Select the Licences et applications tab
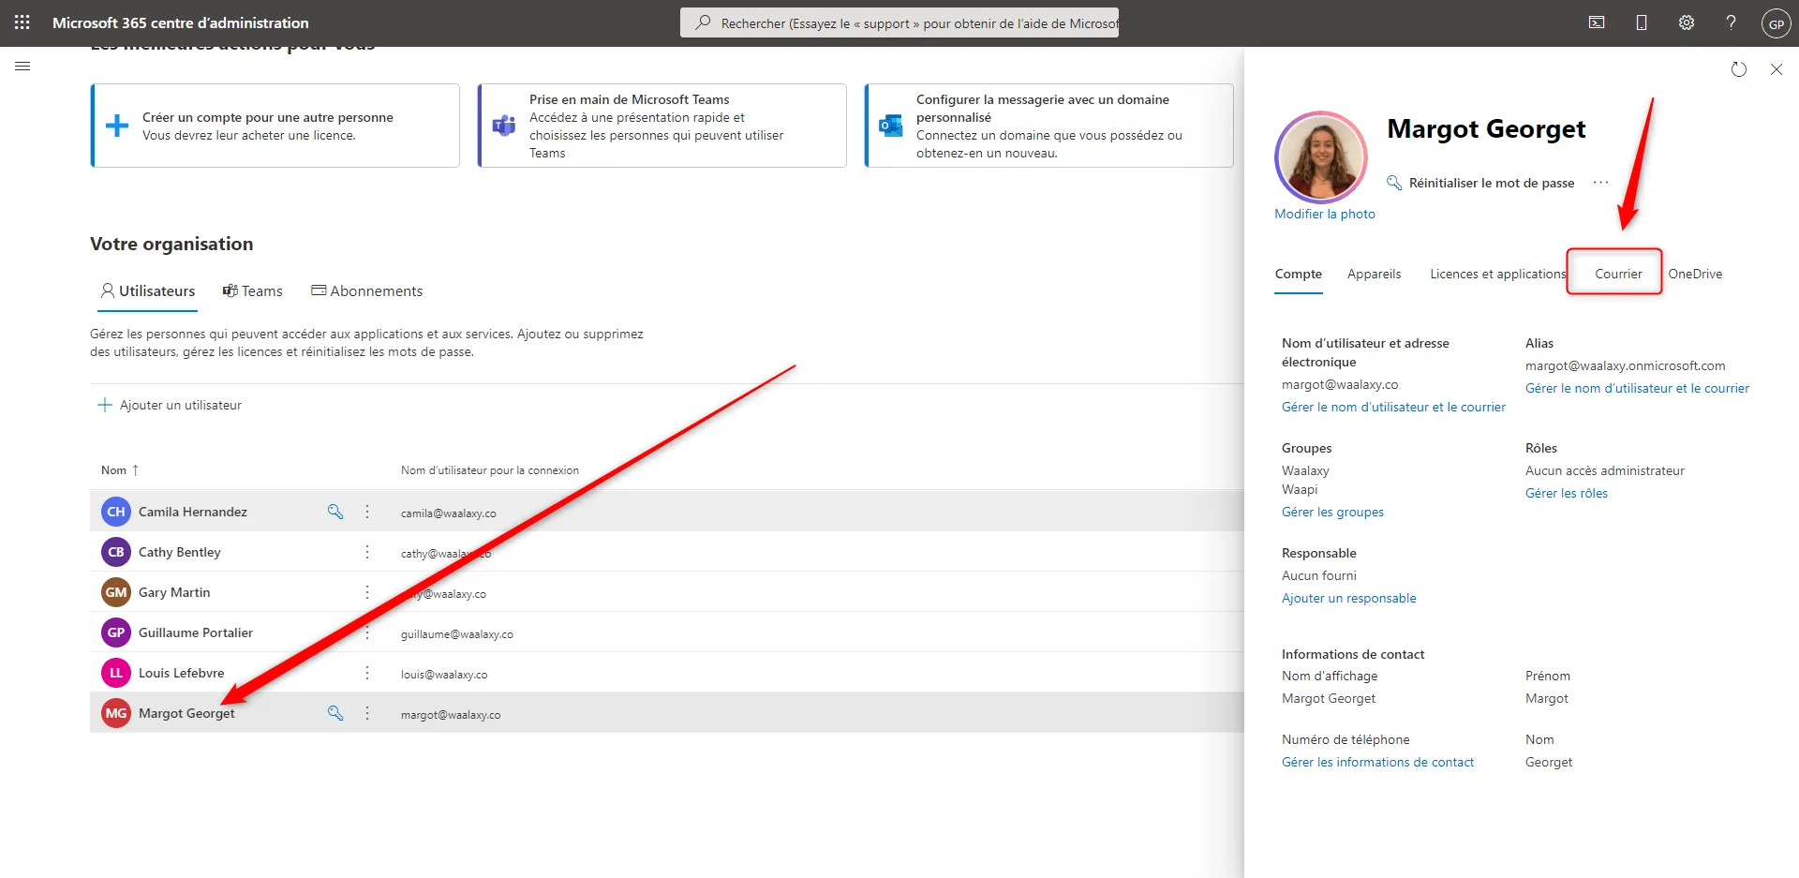The height and width of the screenshot is (878, 1799). (x=1497, y=274)
